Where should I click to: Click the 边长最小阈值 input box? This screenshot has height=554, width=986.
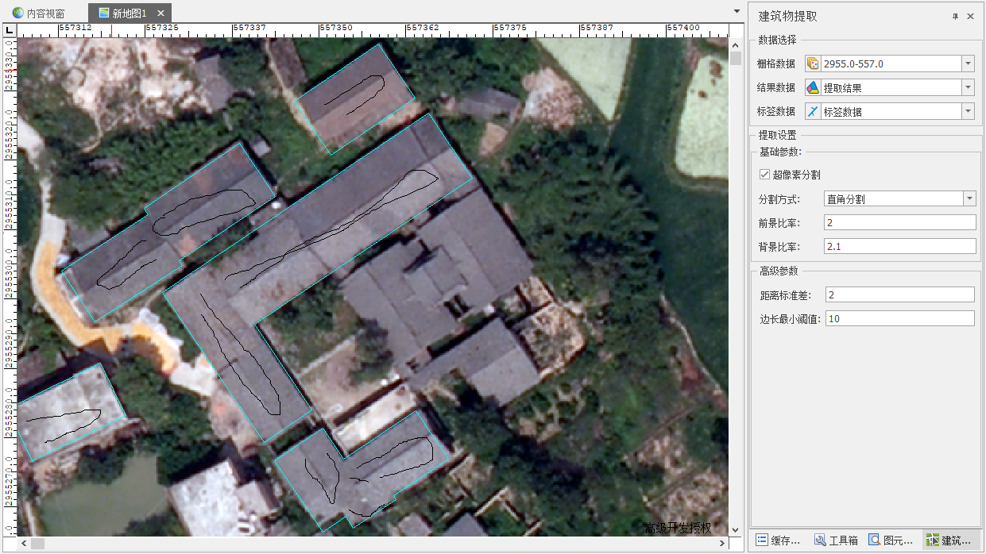pyautogui.click(x=899, y=319)
